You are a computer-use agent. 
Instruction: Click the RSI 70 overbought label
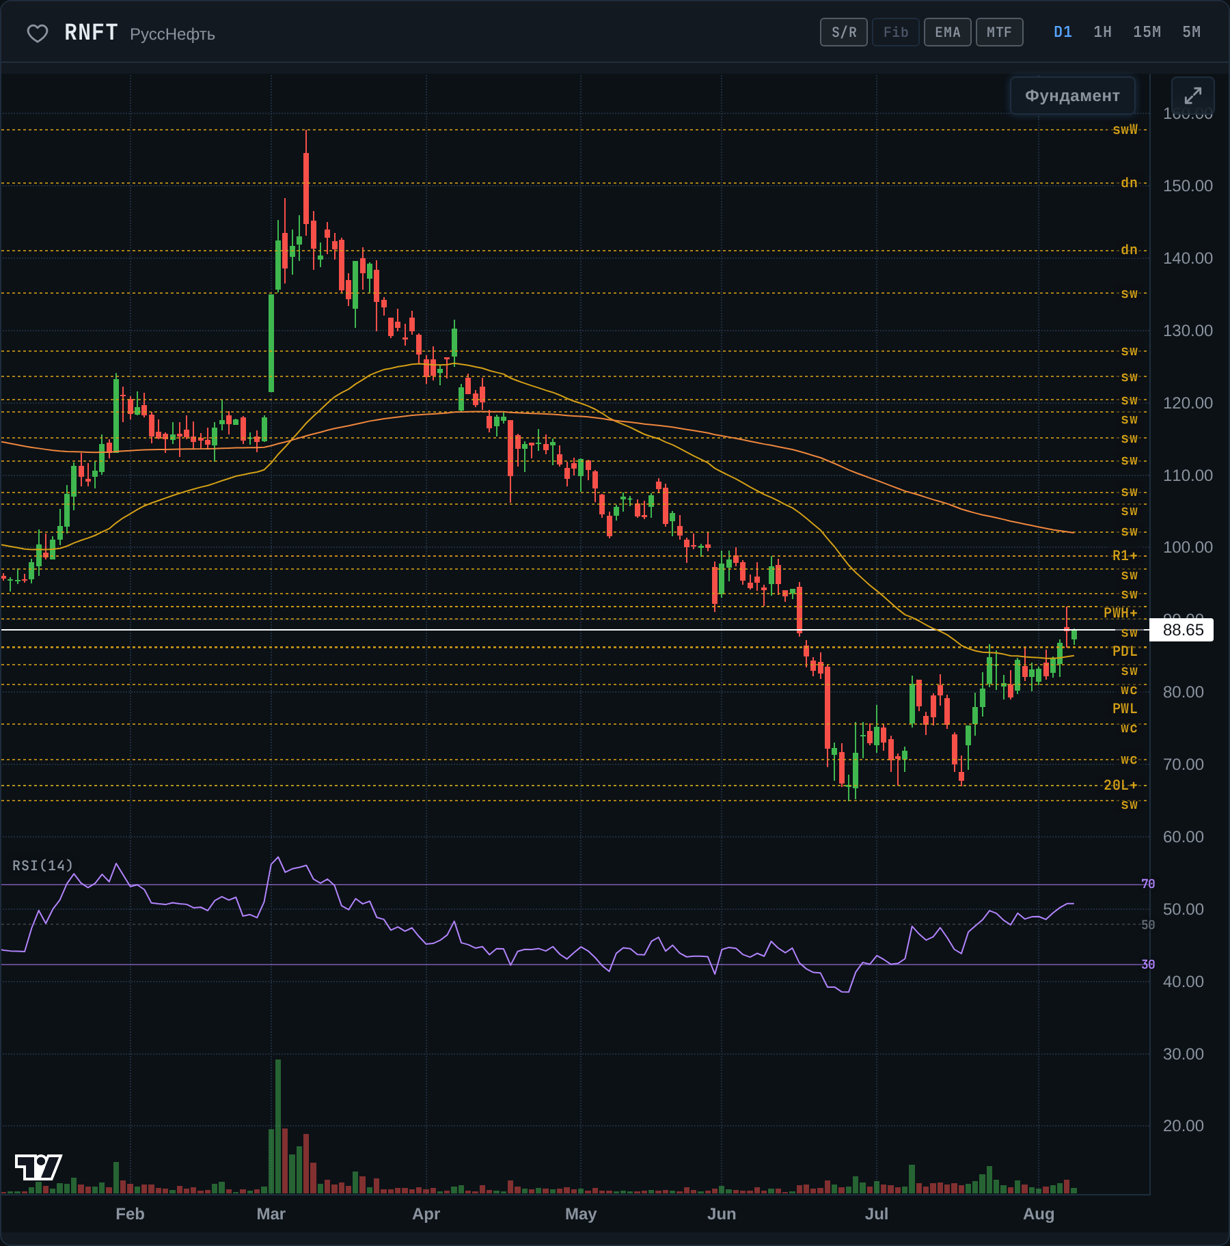point(1148,884)
